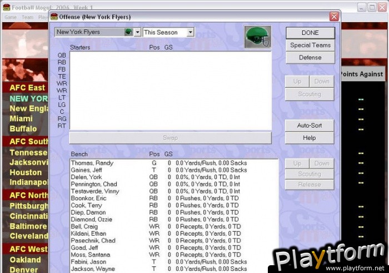Click the starters Down button

[x=322, y=81]
